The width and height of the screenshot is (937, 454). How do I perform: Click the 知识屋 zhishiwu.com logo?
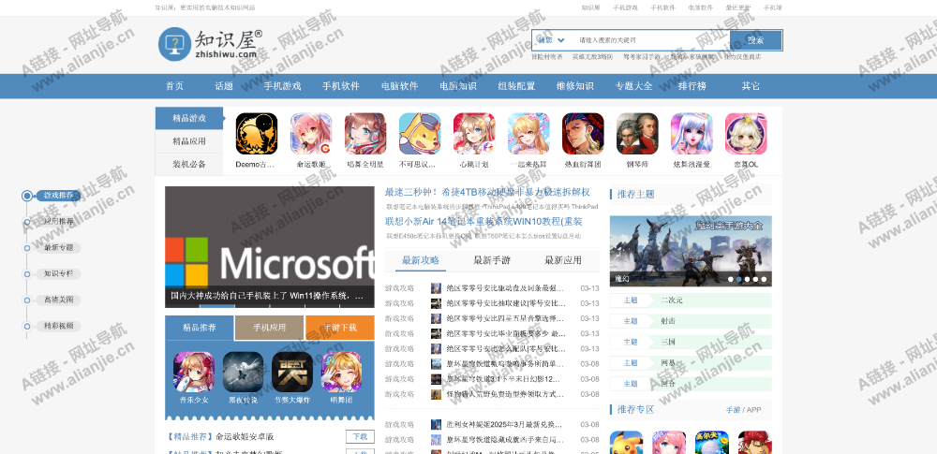[x=210, y=44]
